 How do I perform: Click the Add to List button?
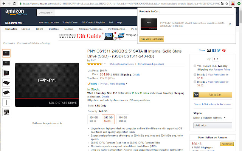point(213,125)
